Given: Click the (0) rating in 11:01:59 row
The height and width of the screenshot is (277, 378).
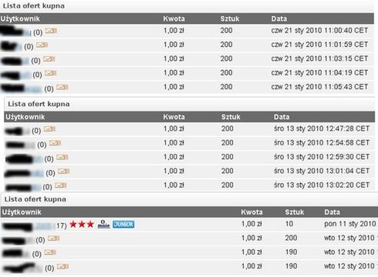Looking at the screenshot, I should click(x=29, y=46).
